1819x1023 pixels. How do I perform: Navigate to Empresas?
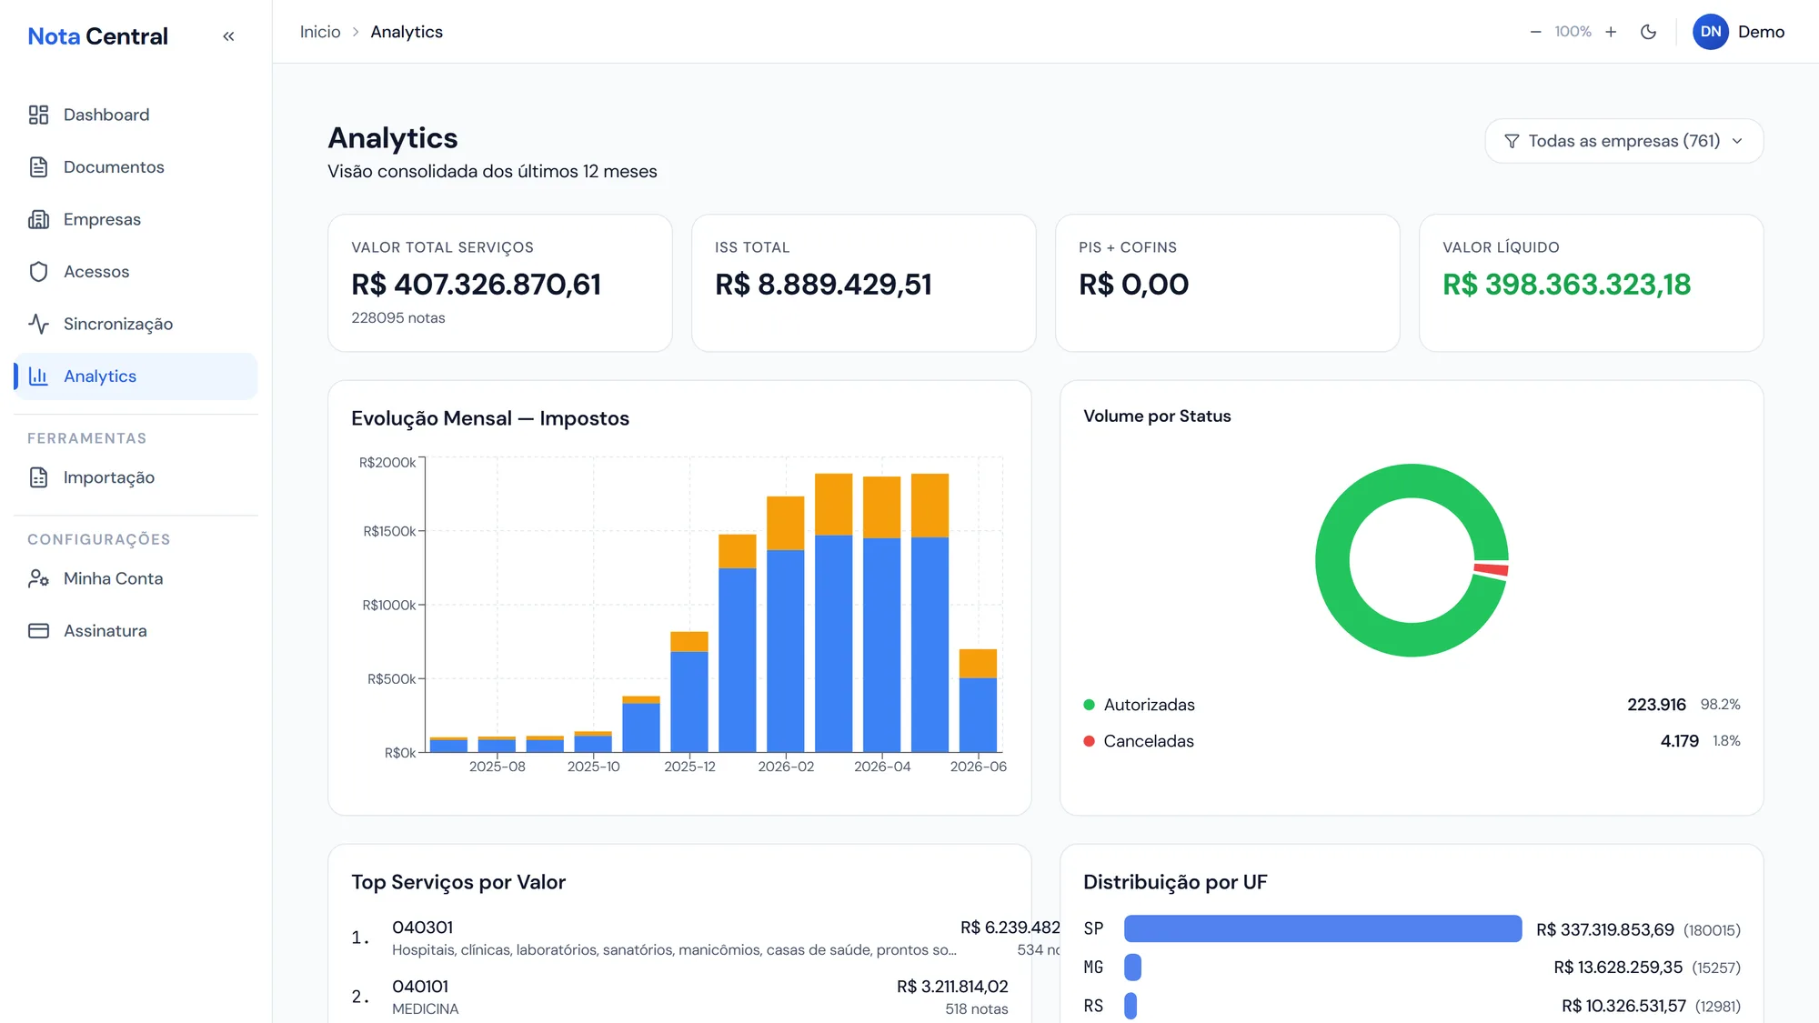coord(136,219)
